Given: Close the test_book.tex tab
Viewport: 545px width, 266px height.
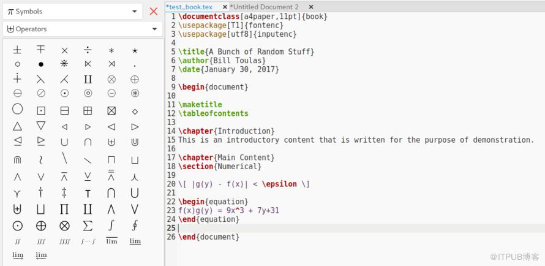Looking at the screenshot, I should click(225, 7).
